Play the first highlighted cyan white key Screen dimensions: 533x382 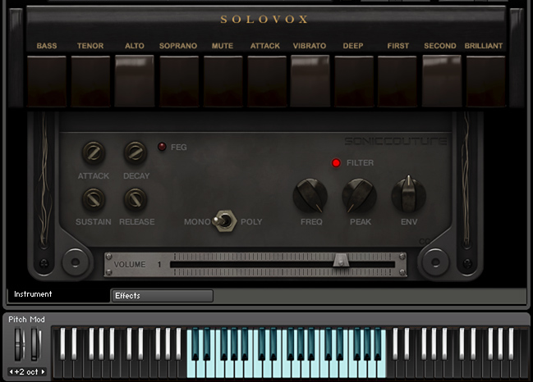(191, 370)
